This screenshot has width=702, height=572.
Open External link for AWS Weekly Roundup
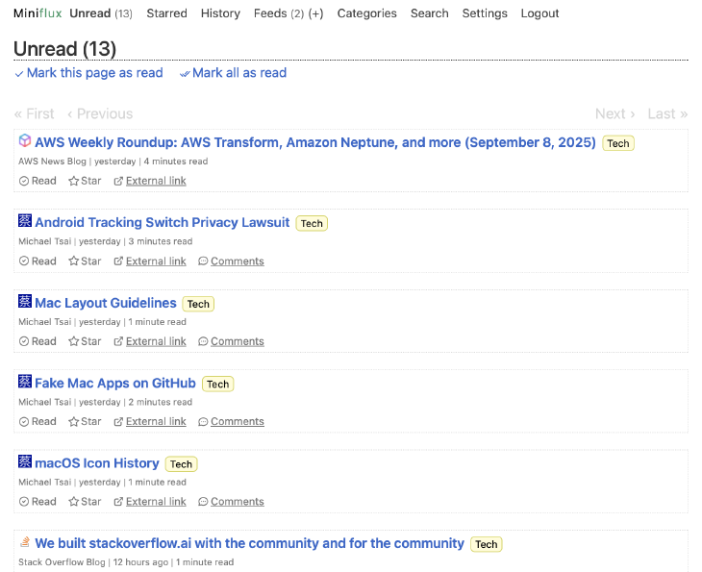[150, 181]
